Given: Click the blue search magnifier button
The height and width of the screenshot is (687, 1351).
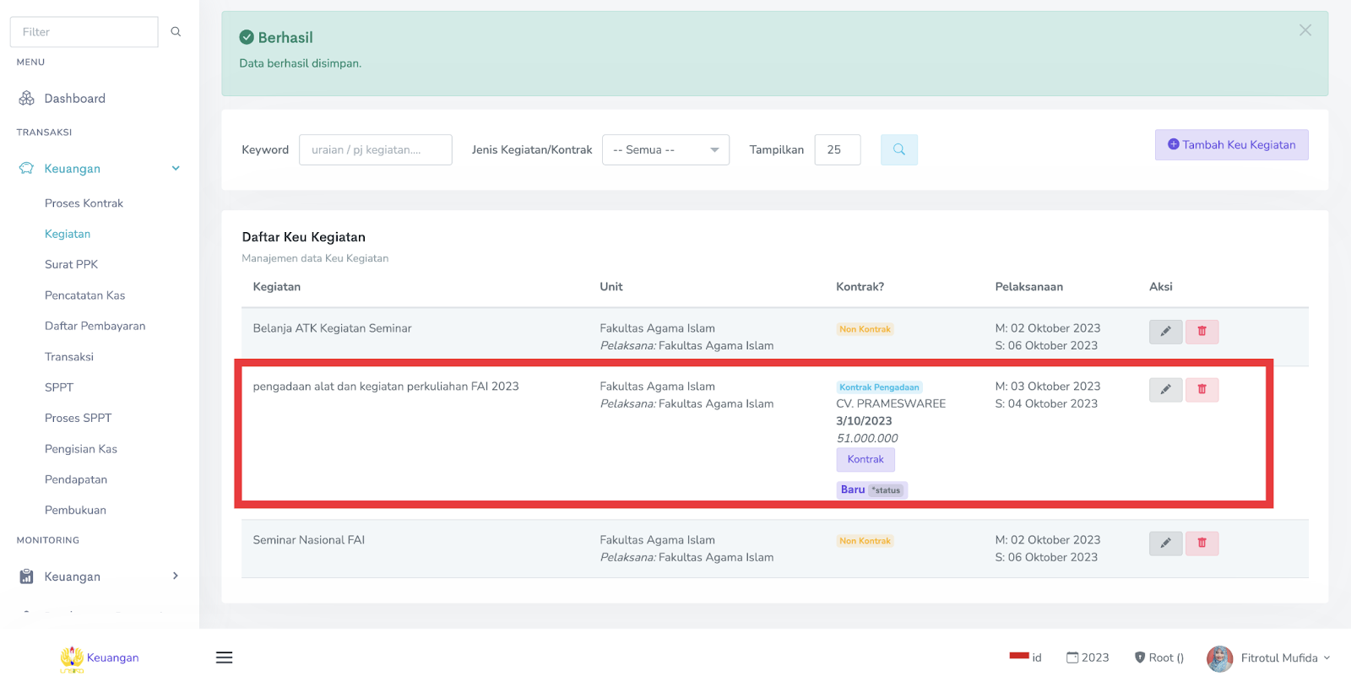Looking at the screenshot, I should coord(898,149).
